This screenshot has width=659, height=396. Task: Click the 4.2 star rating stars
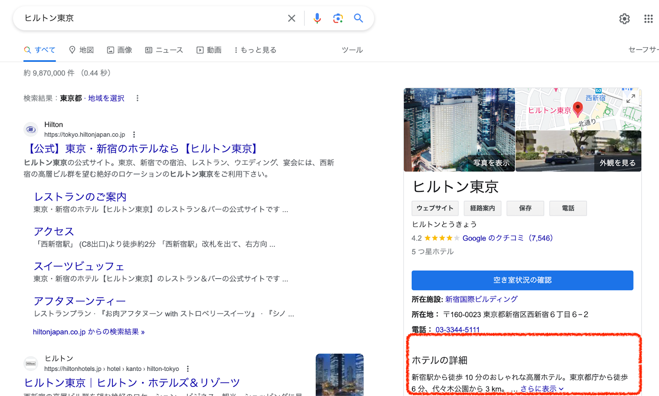coord(442,238)
